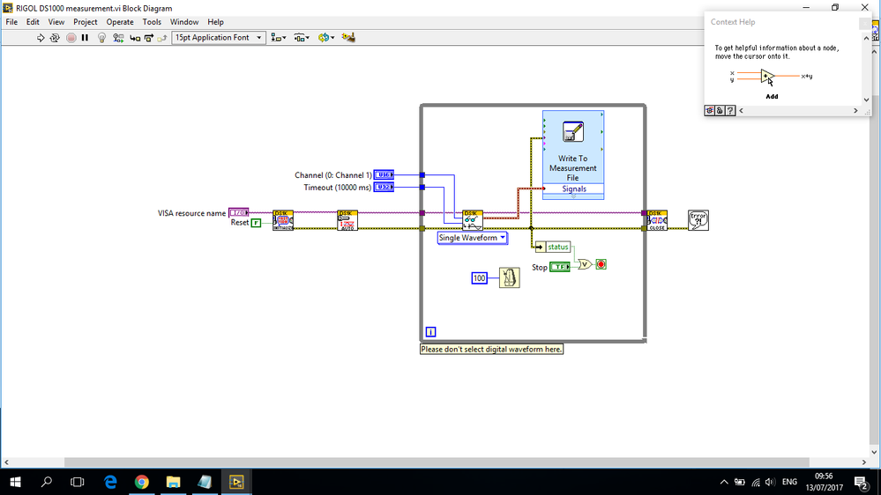The image size is (881, 495).
Task: Open Task View on taskbar
Action: click(x=77, y=482)
